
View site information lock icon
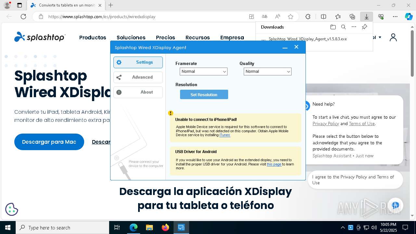(x=41, y=17)
